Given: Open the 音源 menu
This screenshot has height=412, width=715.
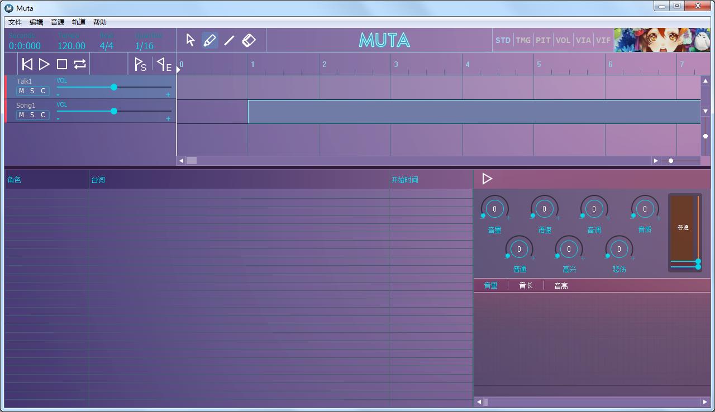Looking at the screenshot, I should click(x=58, y=22).
